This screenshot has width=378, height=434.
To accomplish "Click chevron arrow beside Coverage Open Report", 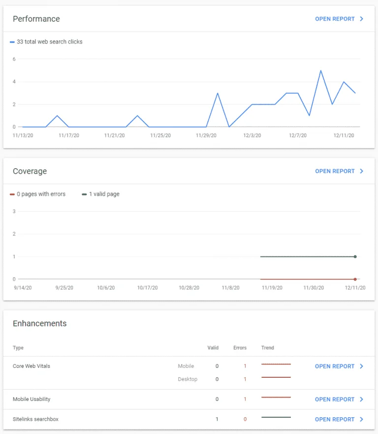I will 361,171.
